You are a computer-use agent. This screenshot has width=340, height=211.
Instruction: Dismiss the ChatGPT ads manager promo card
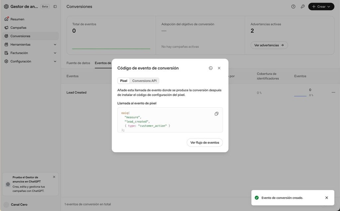[x=54, y=177]
